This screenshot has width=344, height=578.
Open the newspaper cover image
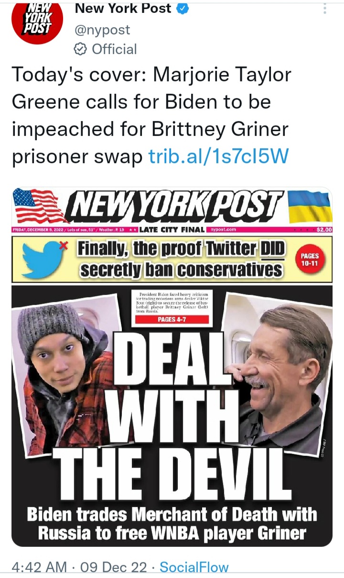[x=172, y=367]
